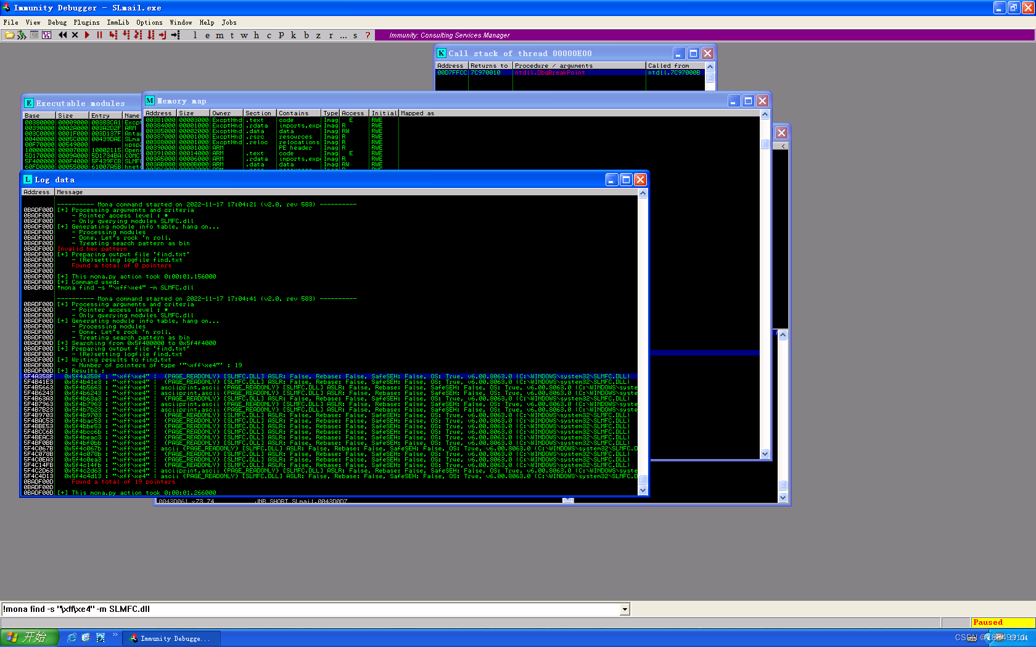Select memory map row at address 00391000
Screen dimensions: 1036x647
coord(452,153)
